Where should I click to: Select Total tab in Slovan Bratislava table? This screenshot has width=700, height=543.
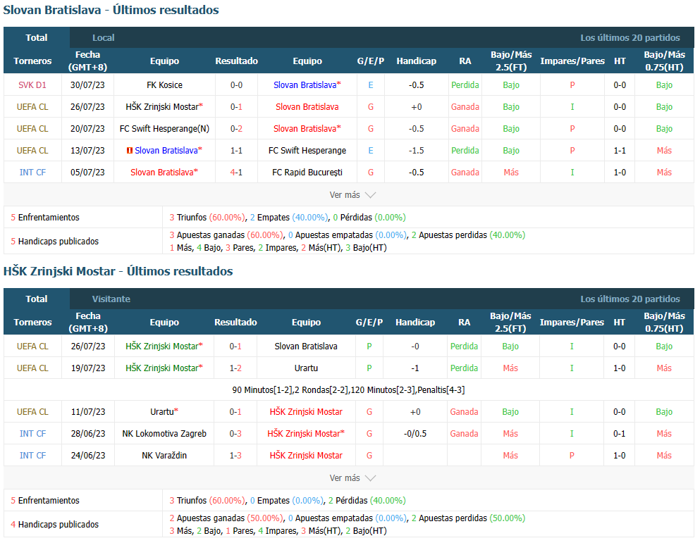click(x=37, y=37)
